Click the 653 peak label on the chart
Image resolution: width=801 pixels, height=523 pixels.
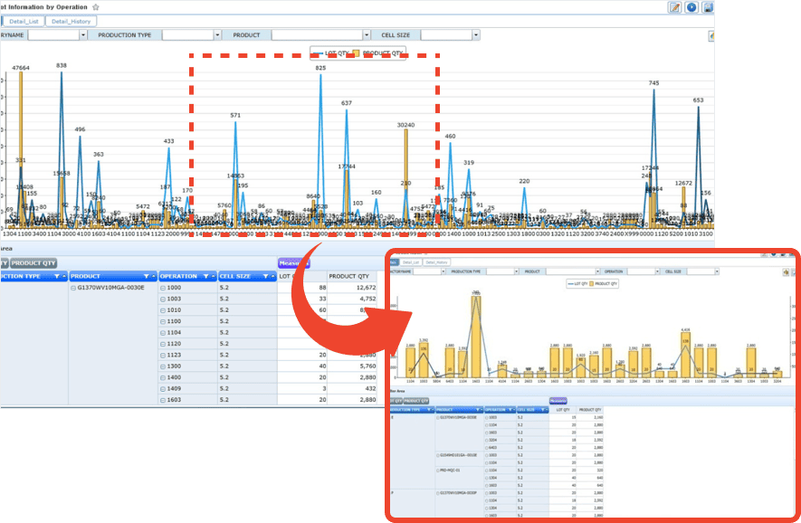699,100
